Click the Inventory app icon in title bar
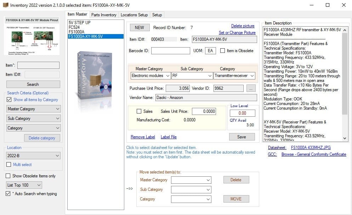352x215 pixels. pyautogui.click(x=5, y=5)
